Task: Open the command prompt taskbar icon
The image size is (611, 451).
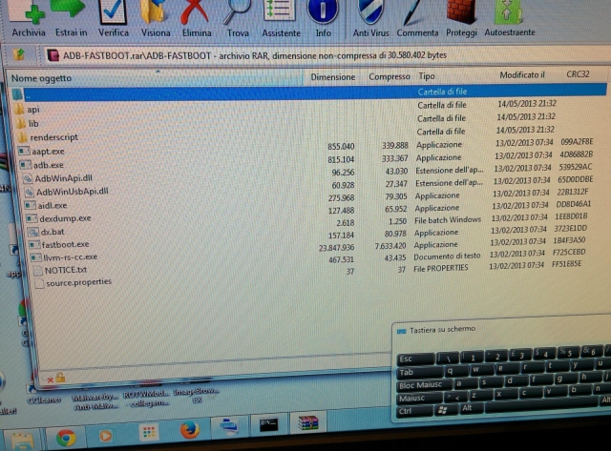Action: (x=268, y=425)
